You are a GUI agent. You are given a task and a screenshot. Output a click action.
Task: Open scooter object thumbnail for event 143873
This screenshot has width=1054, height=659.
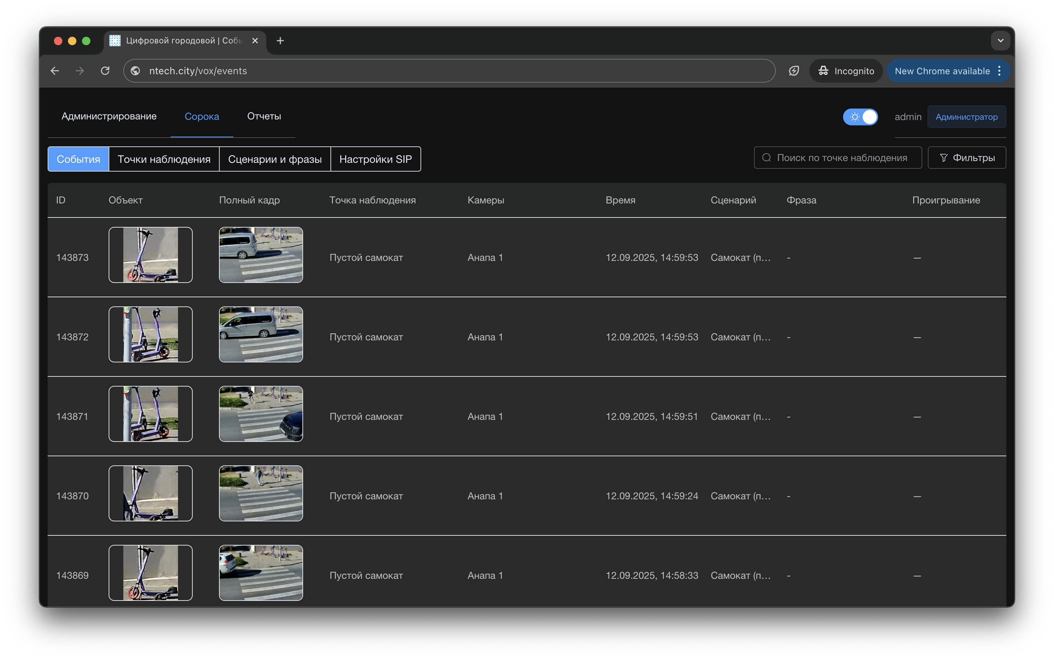(150, 255)
